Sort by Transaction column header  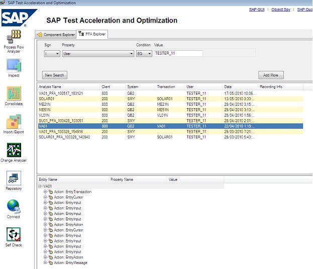coord(170,87)
